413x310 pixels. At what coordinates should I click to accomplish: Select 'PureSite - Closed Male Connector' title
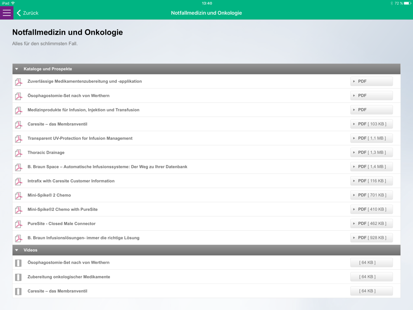(x=62, y=224)
